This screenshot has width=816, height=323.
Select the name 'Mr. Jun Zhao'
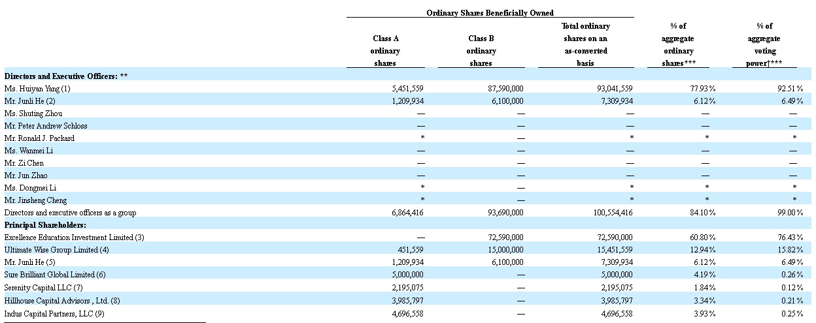click(26, 176)
